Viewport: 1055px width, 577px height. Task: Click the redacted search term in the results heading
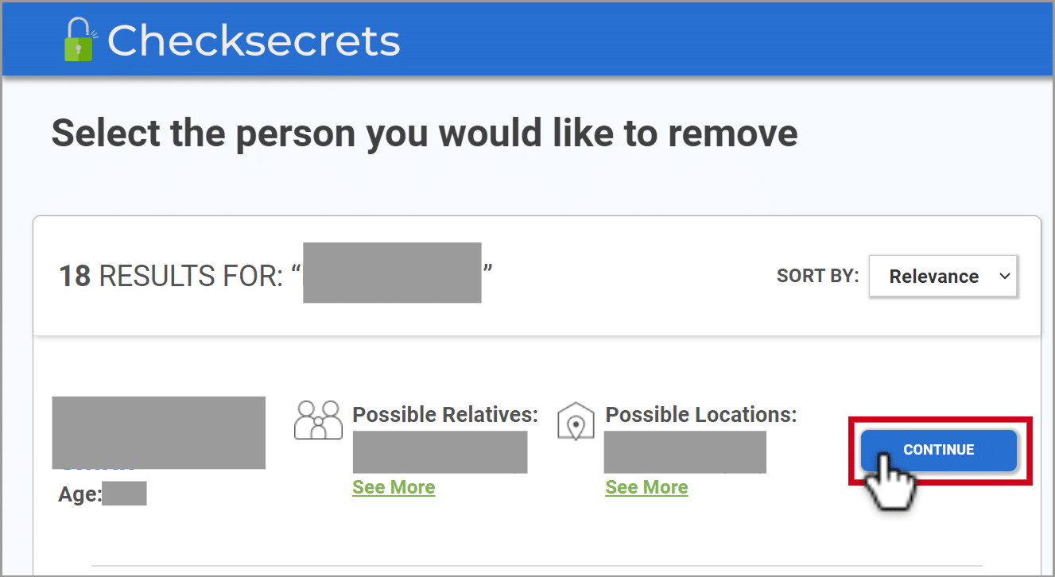(x=392, y=273)
